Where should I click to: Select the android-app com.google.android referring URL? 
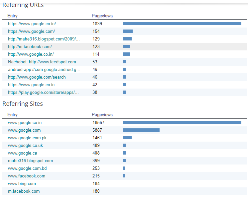pyautogui.click(x=44, y=69)
